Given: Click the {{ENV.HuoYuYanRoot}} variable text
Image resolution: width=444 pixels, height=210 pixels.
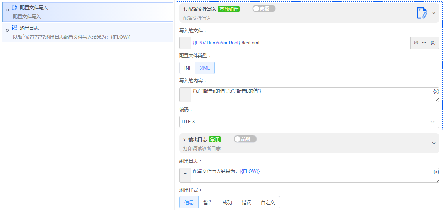Looking at the screenshot, I should (217, 43).
